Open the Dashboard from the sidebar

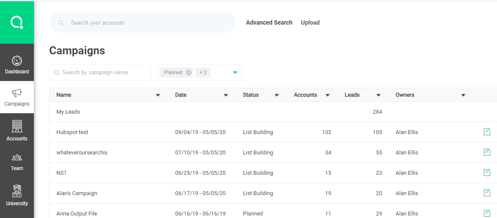17,65
